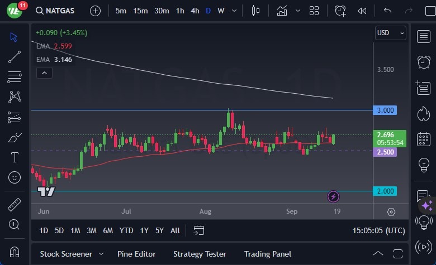This screenshot has height=265, width=436.
Task: Expand the timeframe dropdown arrow
Action: coord(234,11)
